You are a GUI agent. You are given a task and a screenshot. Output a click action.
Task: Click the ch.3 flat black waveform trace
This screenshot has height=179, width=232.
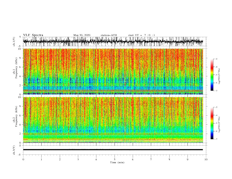[x=113, y=150]
